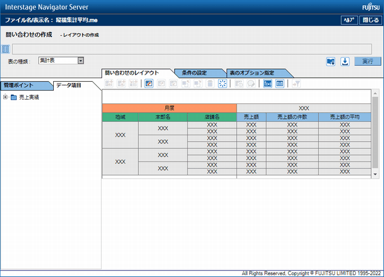Click the notes icon beside description field

click(6, 49)
